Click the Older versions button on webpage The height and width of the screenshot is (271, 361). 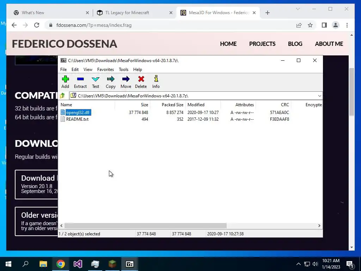coord(36,222)
